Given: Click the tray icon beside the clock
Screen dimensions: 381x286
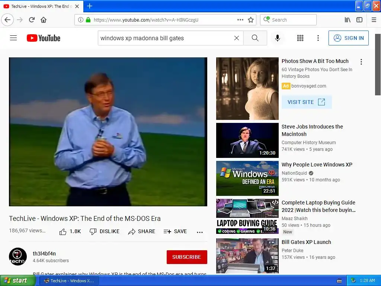Looking at the screenshot, I should pos(353,281).
